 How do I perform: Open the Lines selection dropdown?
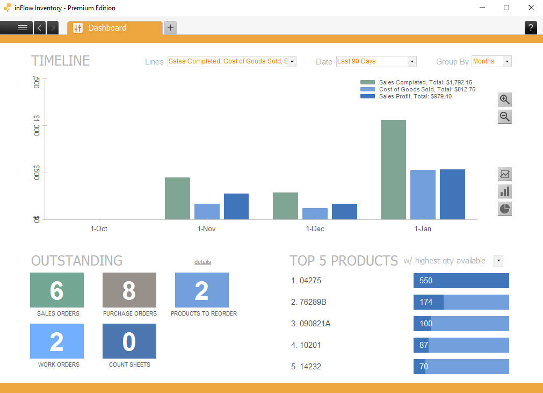click(x=291, y=61)
